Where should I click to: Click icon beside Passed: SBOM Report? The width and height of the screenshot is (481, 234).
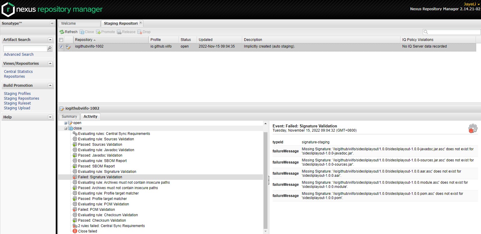[75, 166]
